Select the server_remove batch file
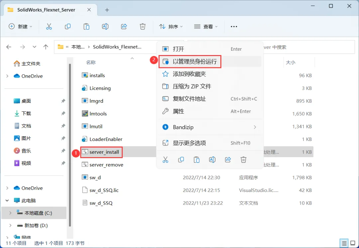 [x=103, y=165]
